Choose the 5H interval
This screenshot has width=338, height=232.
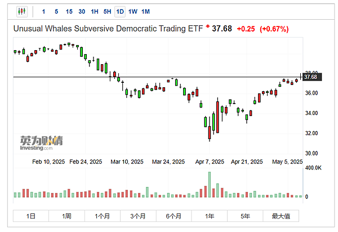coord(108,12)
